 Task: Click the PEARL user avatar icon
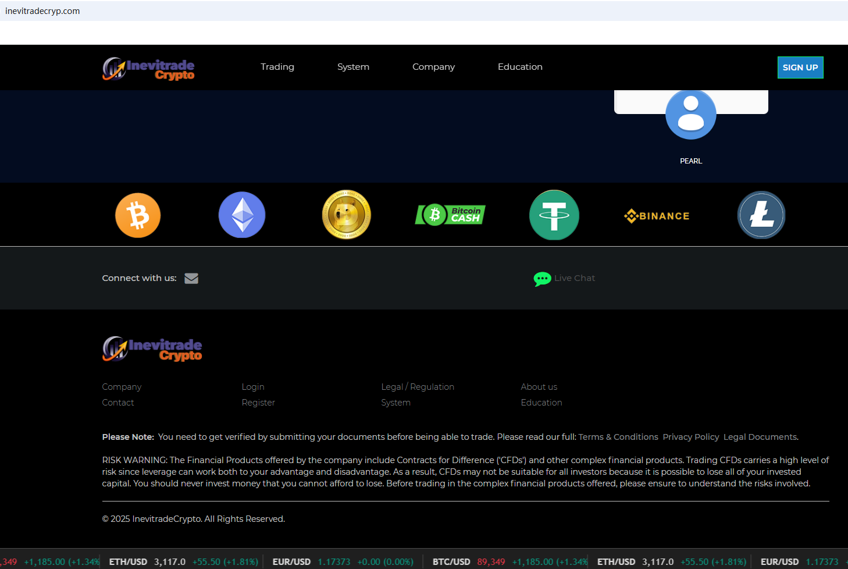tap(691, 115)
